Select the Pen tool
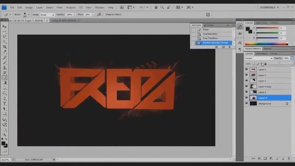The width and height of the screenshot is (295, 166). (5, 98)
